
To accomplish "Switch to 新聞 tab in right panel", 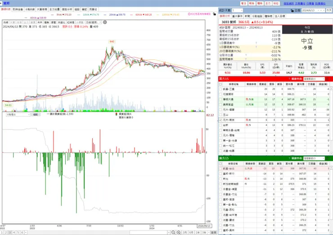I will coord(247,16).
